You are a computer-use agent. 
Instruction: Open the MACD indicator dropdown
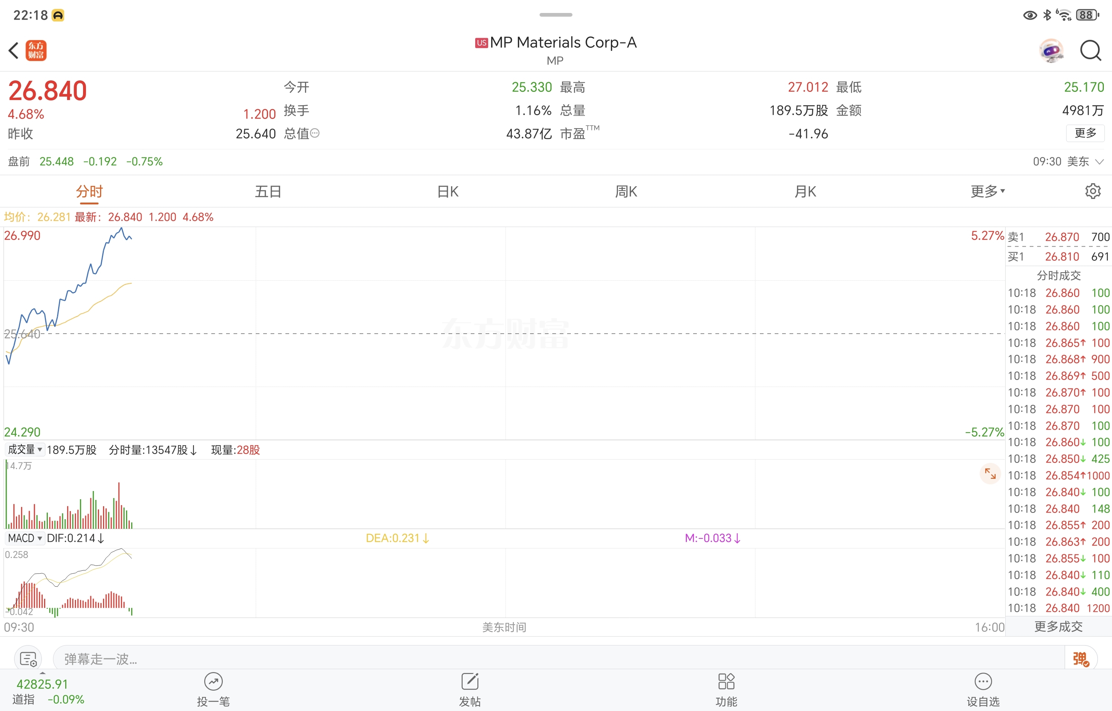point(25,538)
